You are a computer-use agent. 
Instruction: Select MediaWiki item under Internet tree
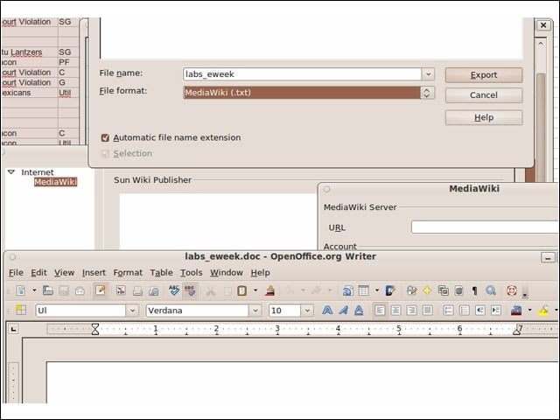tap(55, 182)
